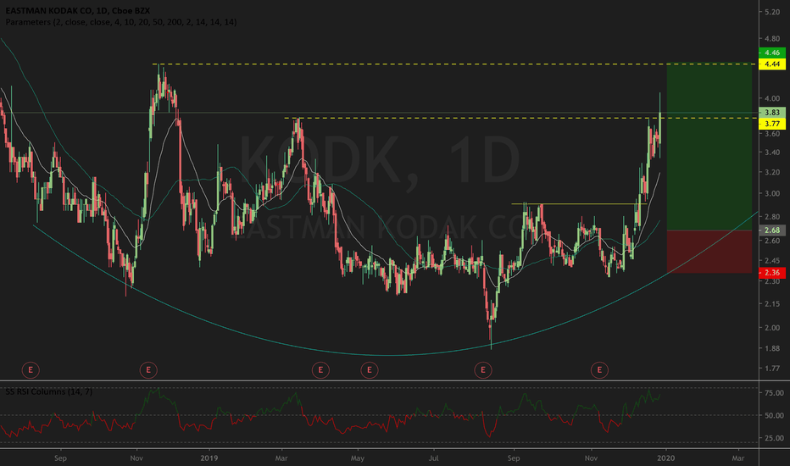Click the 2019 label on the time axis
Image resolution: width=790 pixels, height=466 pixels.
(x=209, y=458)
